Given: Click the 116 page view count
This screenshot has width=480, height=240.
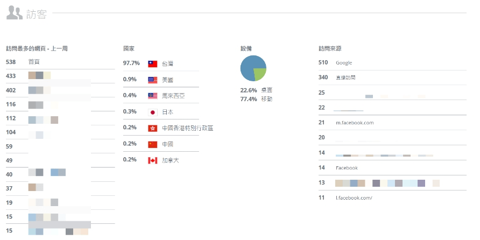Looking at the screenshot, I should coord(11,104).
